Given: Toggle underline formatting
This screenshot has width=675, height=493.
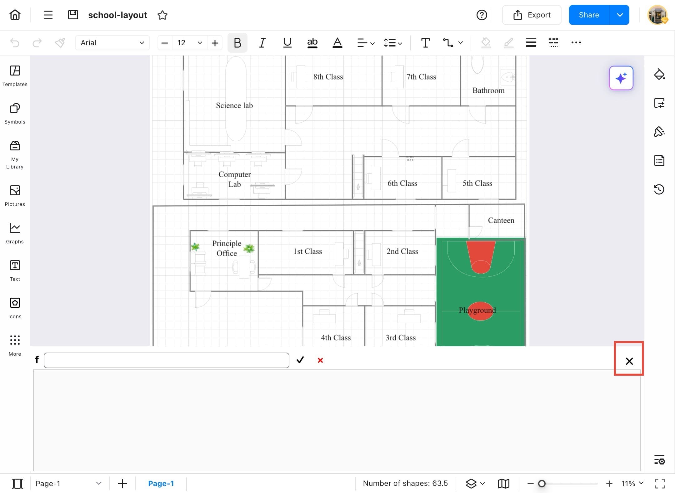Looking at the screenshot, I should click(x=287, y=43).
